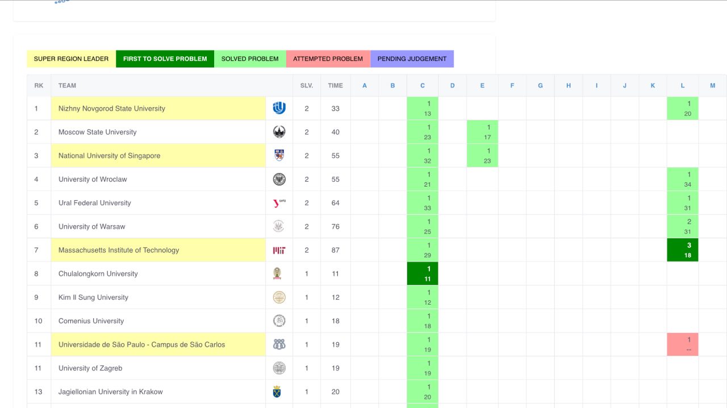
Task: Open problem F column header
Action: (512, 86)
